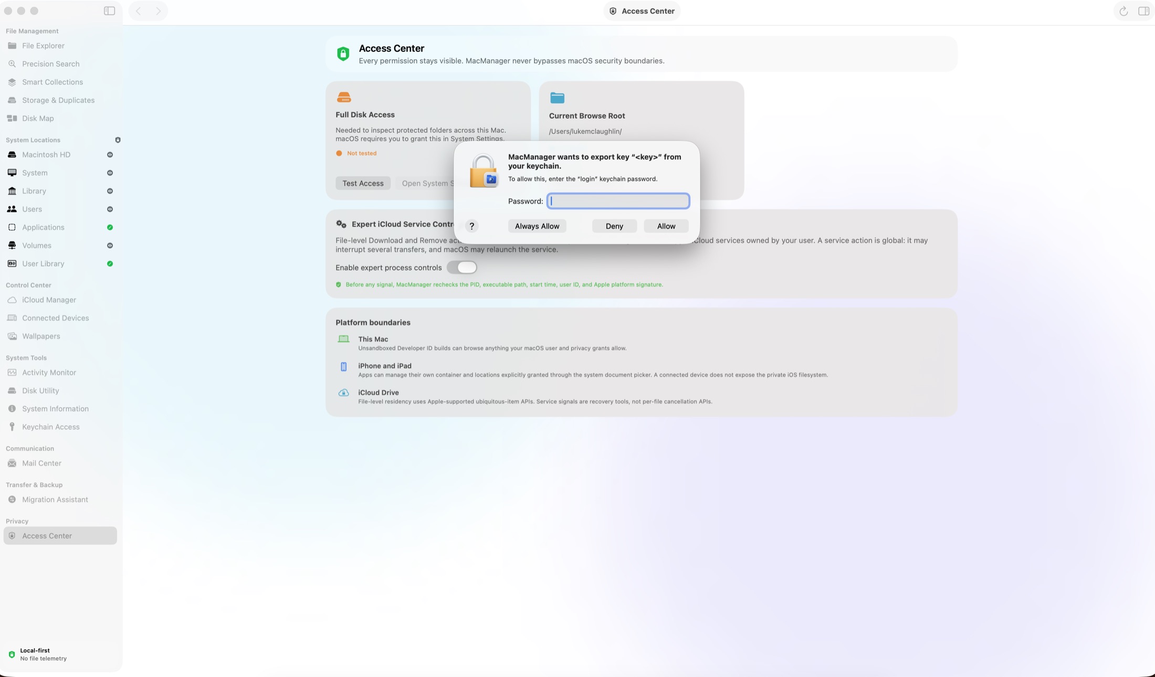Select Macintosh HD location

60,155
